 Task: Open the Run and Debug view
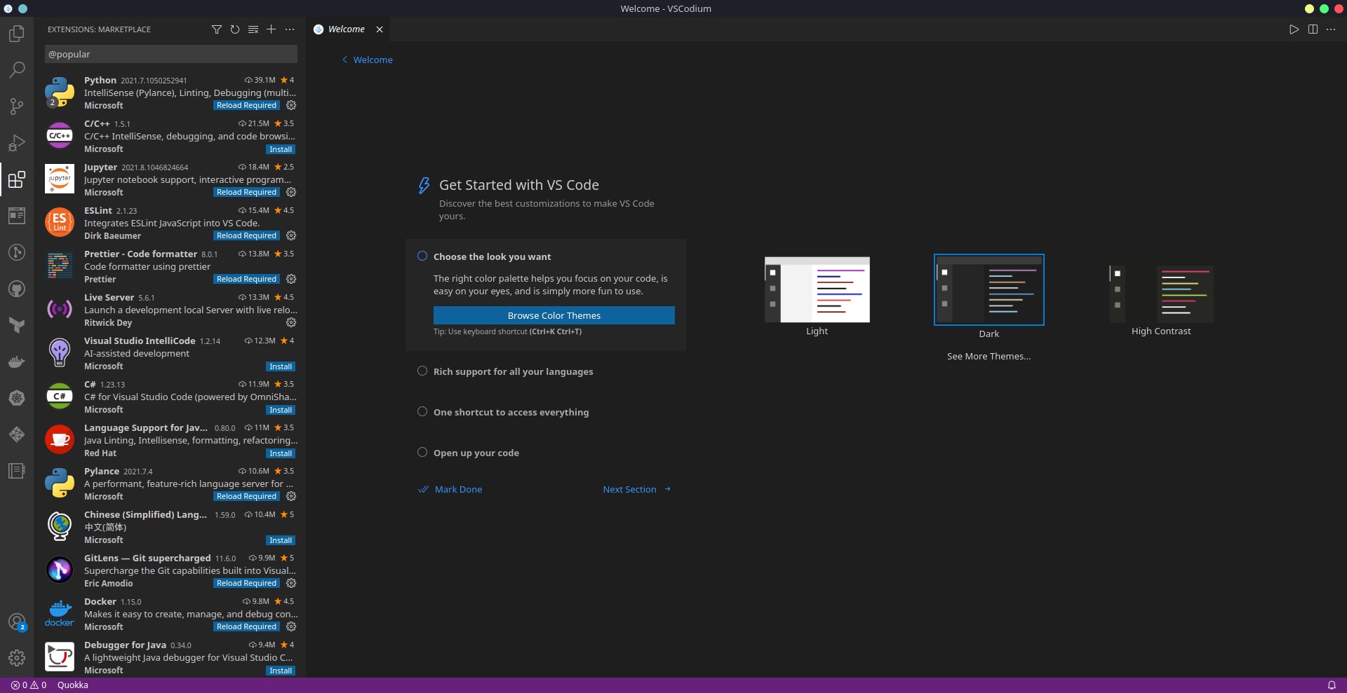coord(17,143)
